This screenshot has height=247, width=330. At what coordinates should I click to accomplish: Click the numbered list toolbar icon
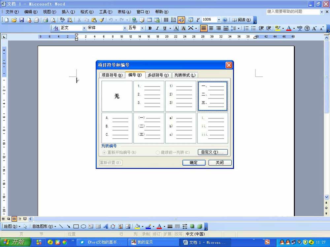click(x=246, y=28)
